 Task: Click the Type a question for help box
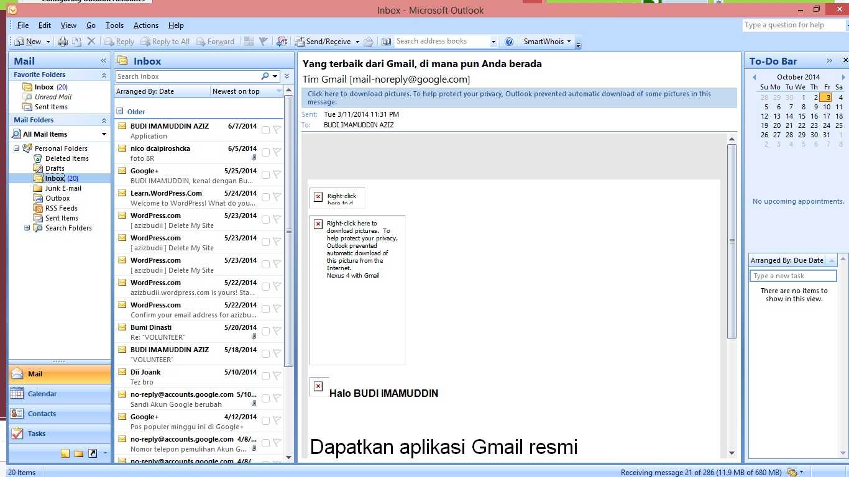pyautogui.click(x=794, y=25)
